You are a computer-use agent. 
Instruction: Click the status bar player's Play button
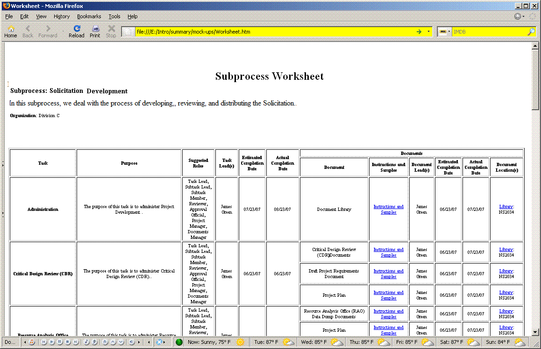[52, 342]
